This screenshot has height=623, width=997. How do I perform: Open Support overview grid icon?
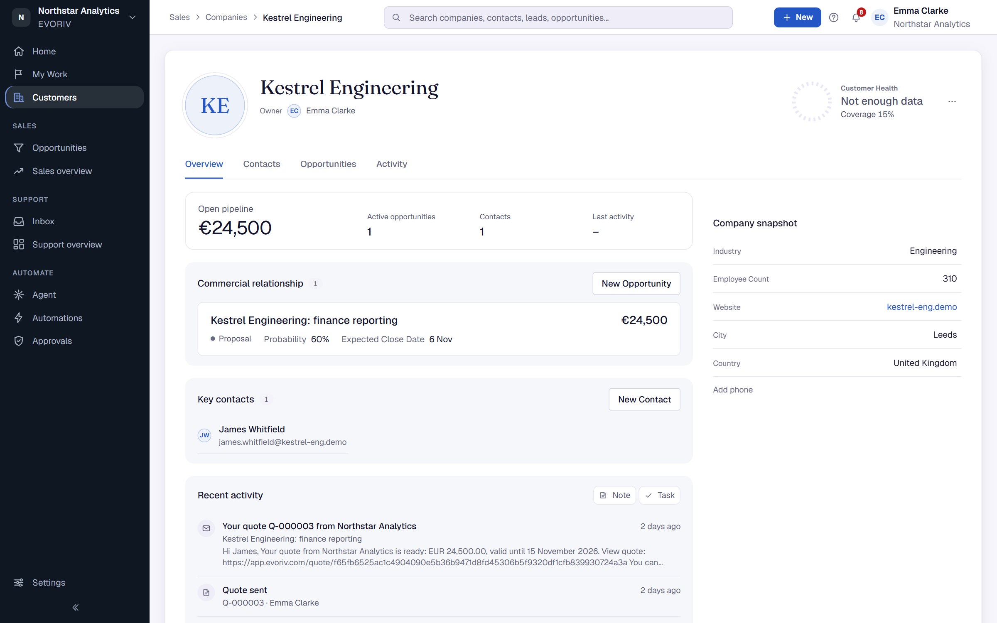tap(18, 244)
